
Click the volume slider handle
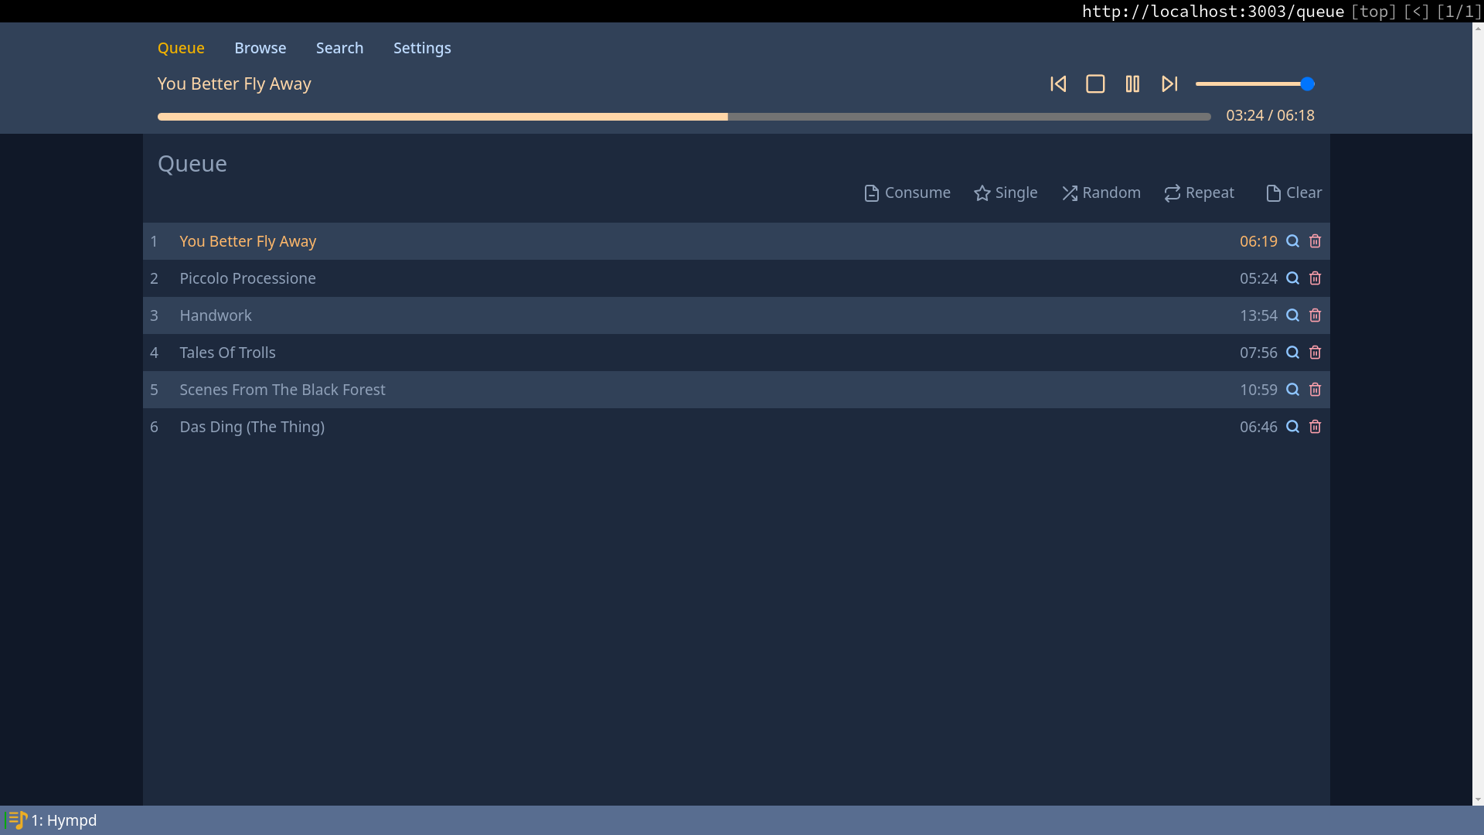[x=1307, y=83]
